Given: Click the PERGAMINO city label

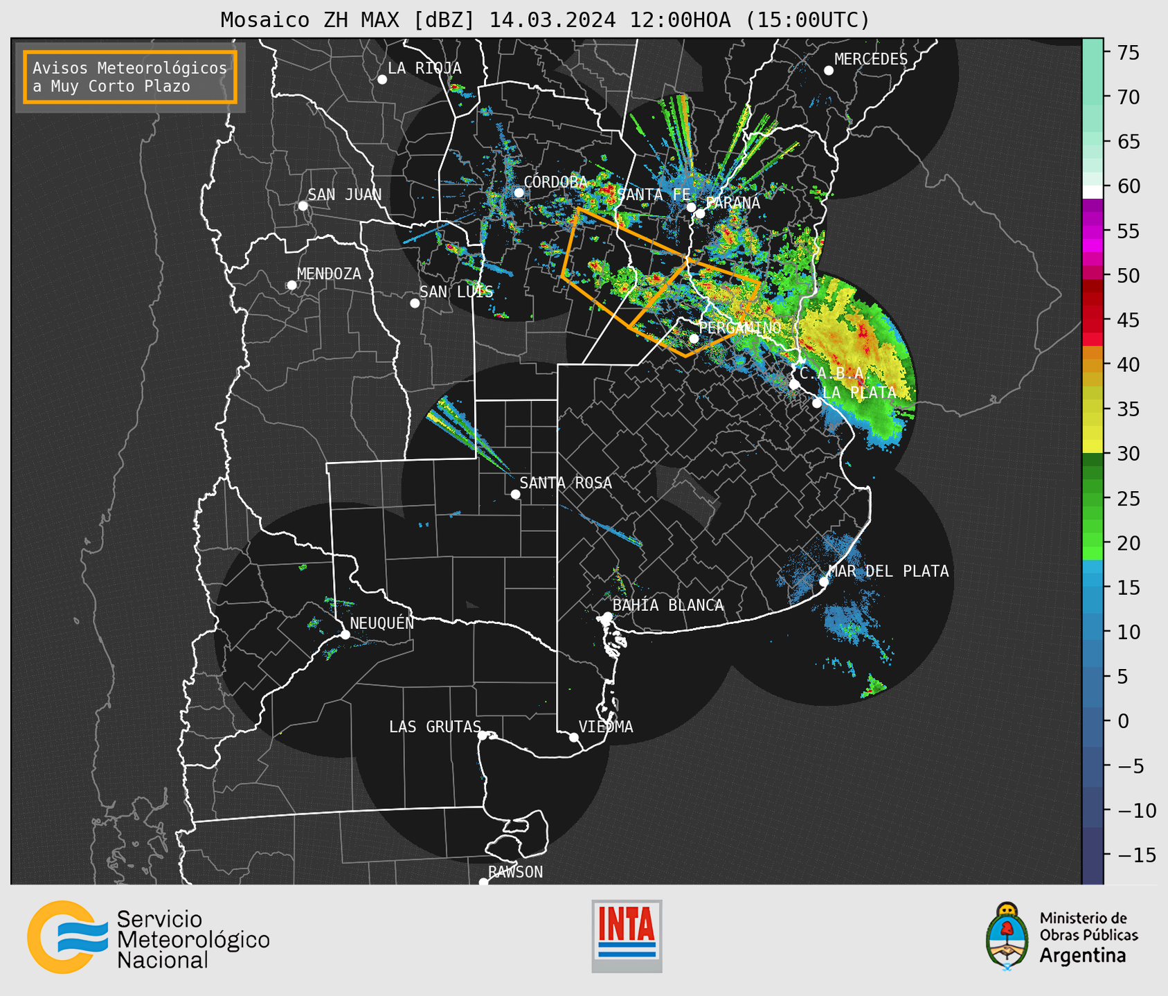Looking at the screenshot, I should click(x=740, y=328).
